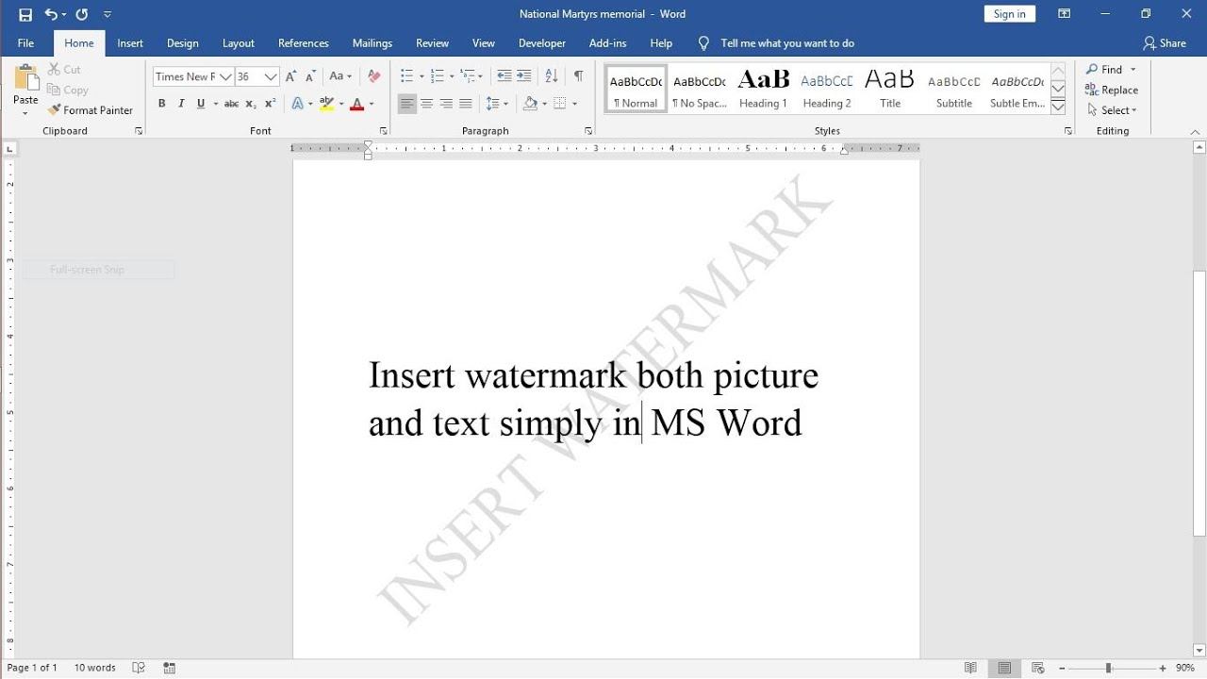This screenshot has width=1207, height=679.
Task: Toggle Show/Hide paragraph marks
Action: pyautogui.click(x=578, y=76)
